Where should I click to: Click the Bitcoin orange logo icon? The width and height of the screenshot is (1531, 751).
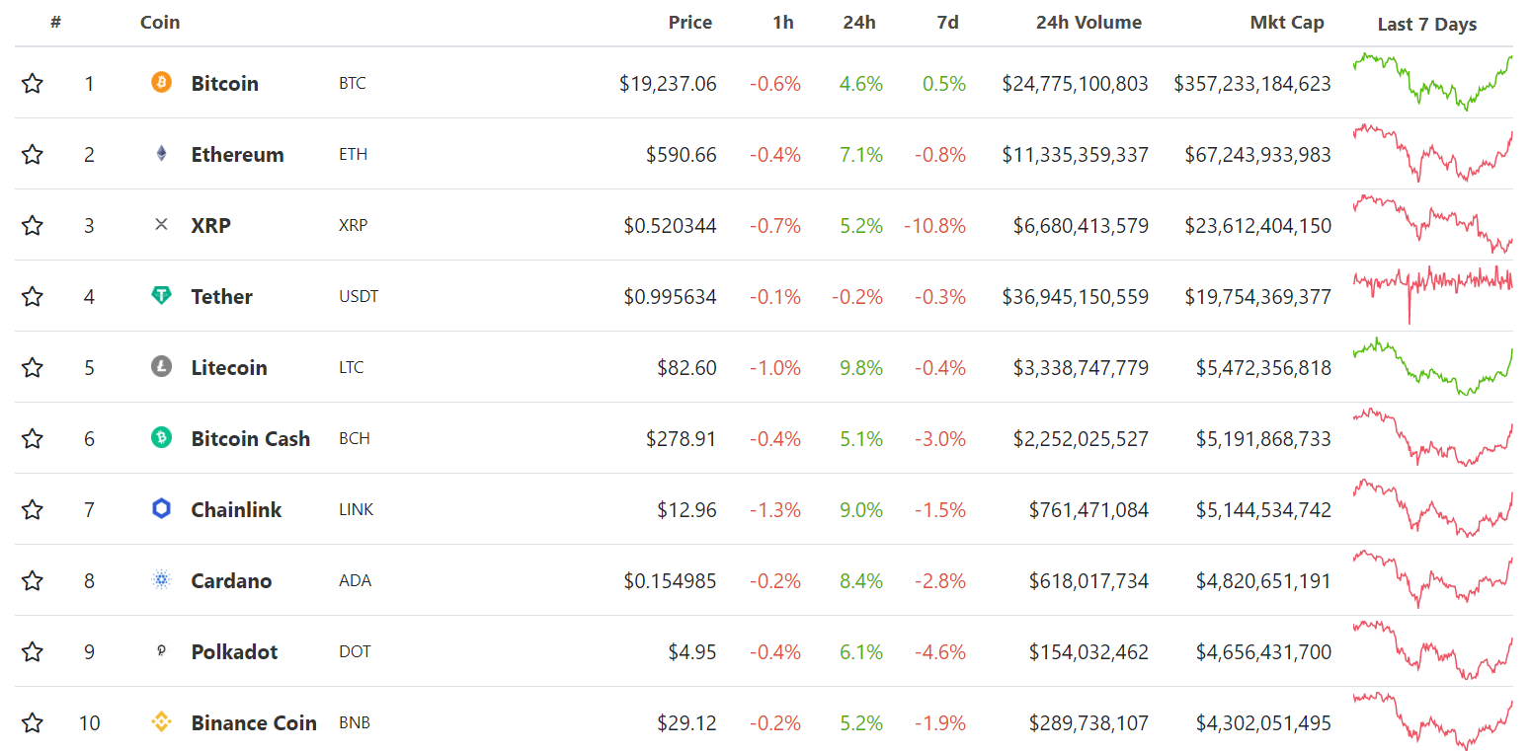tap(161, 83)
